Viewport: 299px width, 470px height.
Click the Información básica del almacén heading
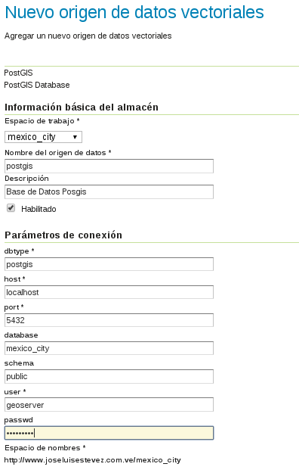click(x=82, y=107)
